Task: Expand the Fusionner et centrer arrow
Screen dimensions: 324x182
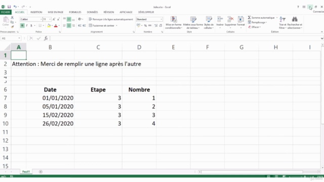Action: point(116,26)
